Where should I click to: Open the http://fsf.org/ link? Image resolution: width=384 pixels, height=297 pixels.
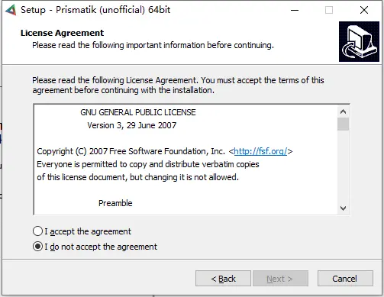[x=260, y=151]
